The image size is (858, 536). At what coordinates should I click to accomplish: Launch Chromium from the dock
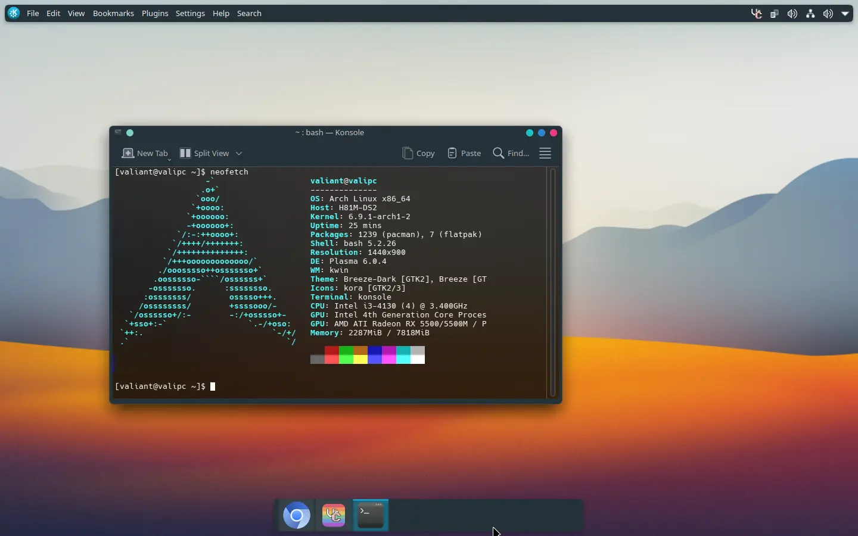(297, 515)
